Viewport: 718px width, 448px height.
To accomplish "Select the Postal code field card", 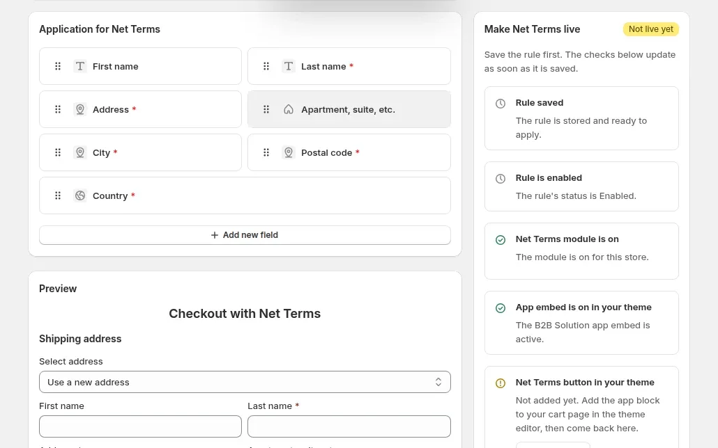I will (349, 152).
